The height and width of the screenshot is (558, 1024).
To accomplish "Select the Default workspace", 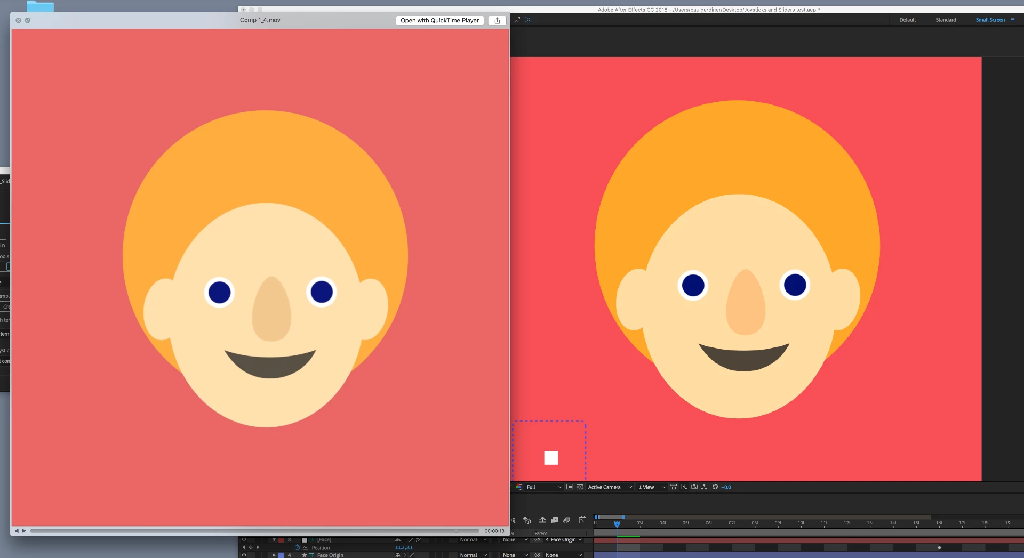I will 907,20.
